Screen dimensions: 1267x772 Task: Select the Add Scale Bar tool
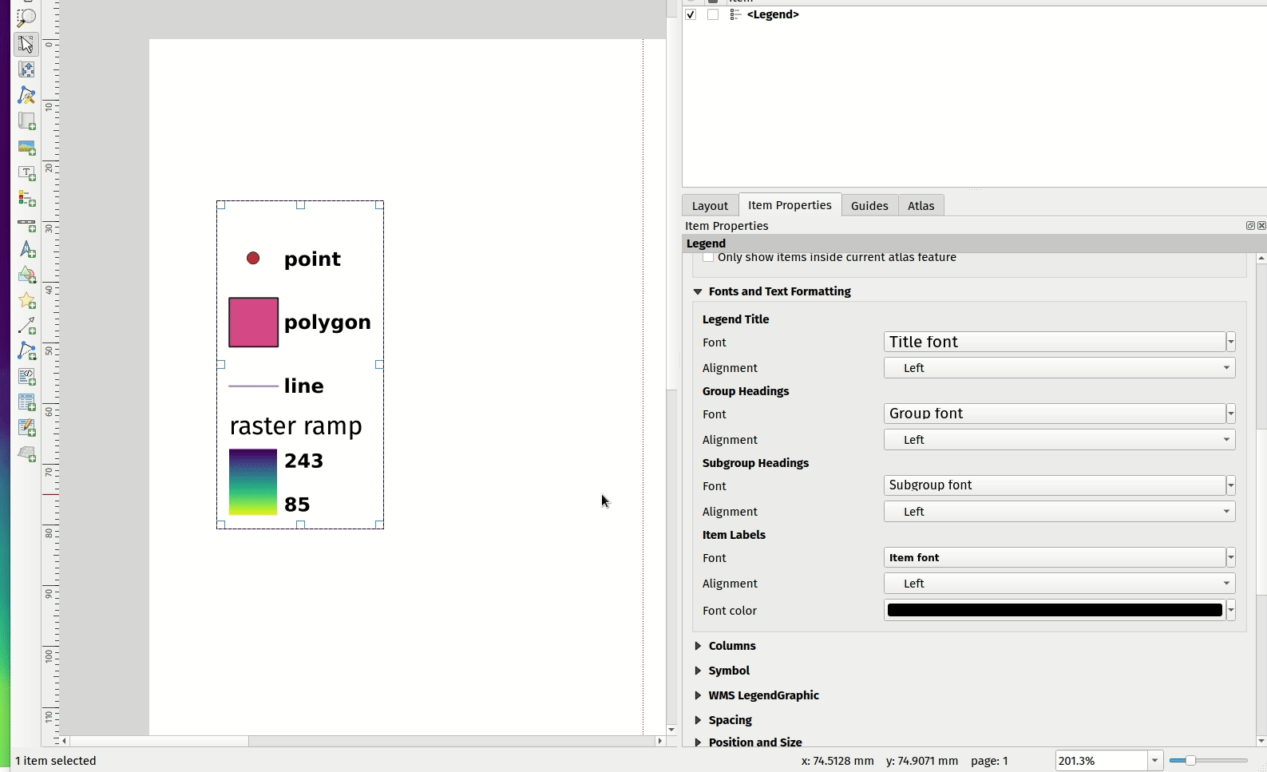26,225
